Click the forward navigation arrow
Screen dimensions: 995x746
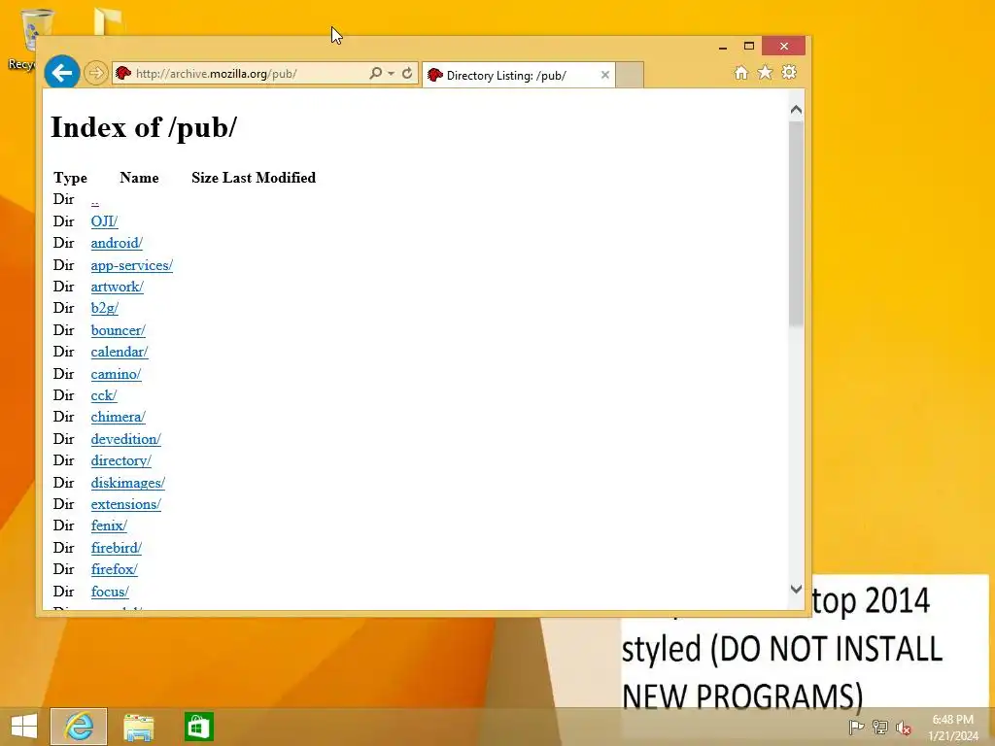click(x=96, y=73)
